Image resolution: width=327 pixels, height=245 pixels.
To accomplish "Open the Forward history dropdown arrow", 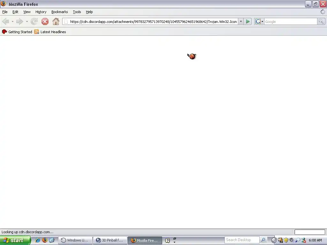I will 27,21.
